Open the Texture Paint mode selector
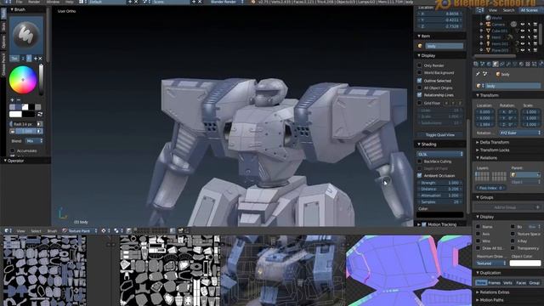The width and height of the screenshot is (544, 306). pos(79,230)
